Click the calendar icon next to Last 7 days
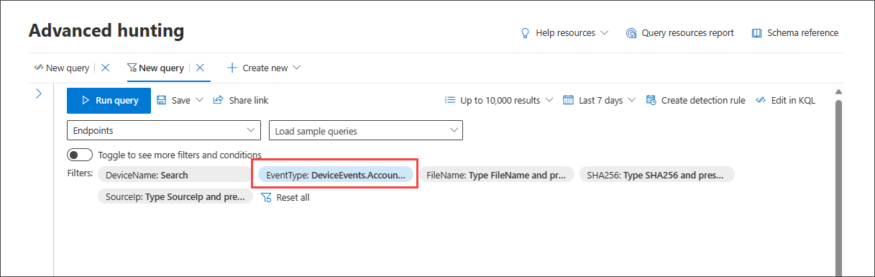Screen dimensions: 875x277 (568, 101)
